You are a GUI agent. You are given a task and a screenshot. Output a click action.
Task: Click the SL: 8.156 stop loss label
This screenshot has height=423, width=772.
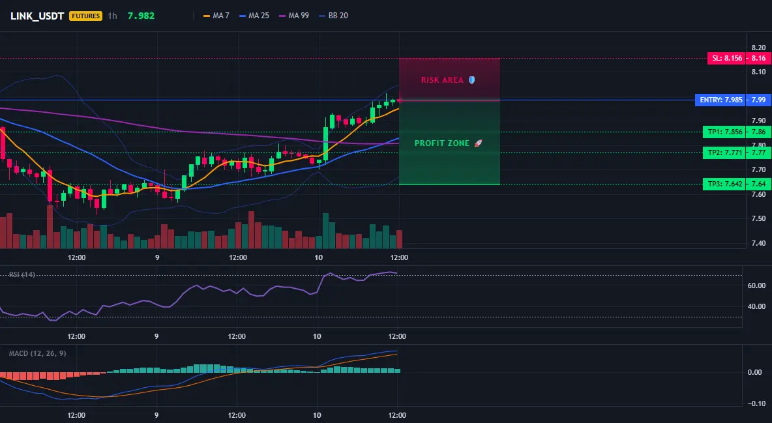(726, 58)
